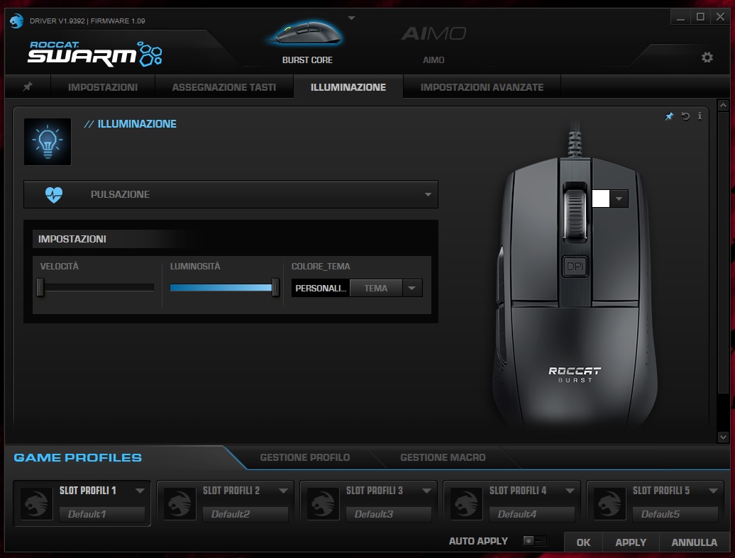Click the Apply button
This screenshot has width=735, height=558.
631,542
